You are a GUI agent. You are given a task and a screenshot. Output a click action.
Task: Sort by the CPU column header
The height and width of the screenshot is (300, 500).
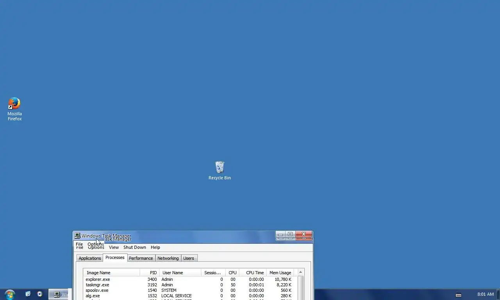point(232,273)
